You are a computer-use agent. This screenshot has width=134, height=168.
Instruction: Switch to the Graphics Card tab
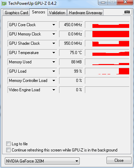click(x=16, y=13)
